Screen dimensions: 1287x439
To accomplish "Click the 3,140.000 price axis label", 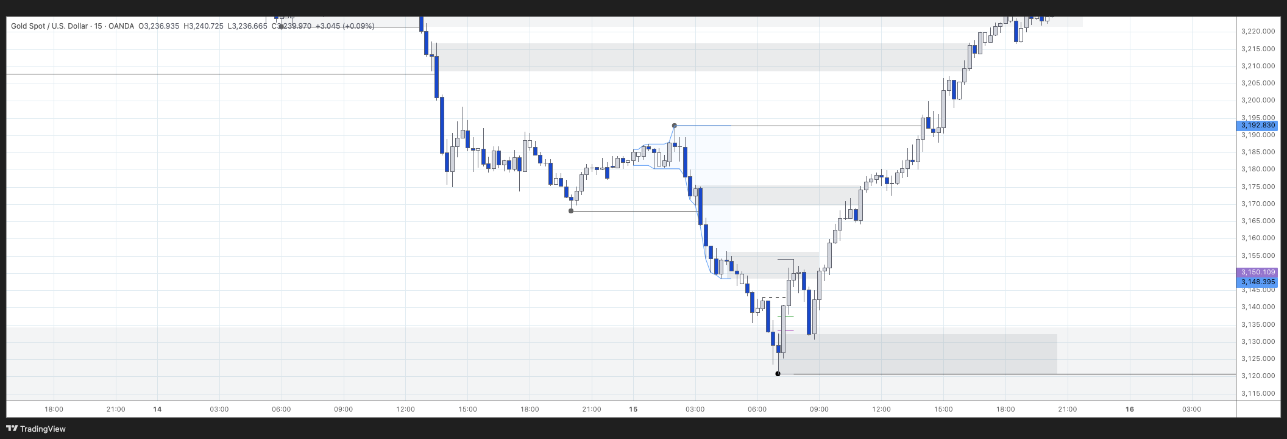I will tap(1258, 307).
